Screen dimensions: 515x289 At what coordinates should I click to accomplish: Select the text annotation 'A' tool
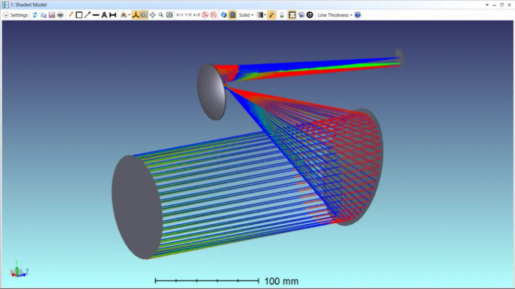(x=104, y=15)
